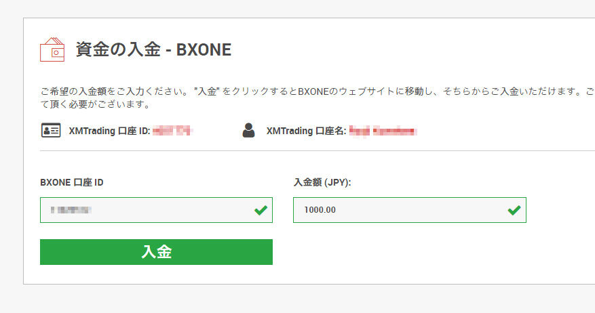Click the green checkmark in BXONE 口座 ID field
Screen dimensions: 595x313
pyautogui.click(x=261, y=210)
